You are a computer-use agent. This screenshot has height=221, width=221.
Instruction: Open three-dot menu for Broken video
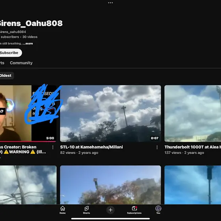pos(53,148)
